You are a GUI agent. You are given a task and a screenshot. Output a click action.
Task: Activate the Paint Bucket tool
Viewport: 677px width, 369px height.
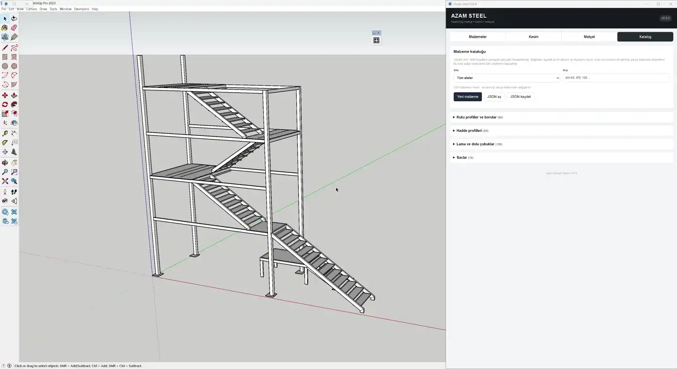[5, 28]
